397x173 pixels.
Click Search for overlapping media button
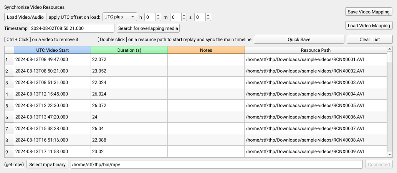(x=148, y=28)
